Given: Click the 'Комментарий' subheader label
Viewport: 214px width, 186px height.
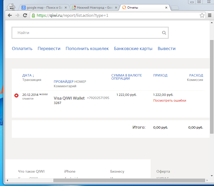Looking at the screenshot, I should (65, 86).
